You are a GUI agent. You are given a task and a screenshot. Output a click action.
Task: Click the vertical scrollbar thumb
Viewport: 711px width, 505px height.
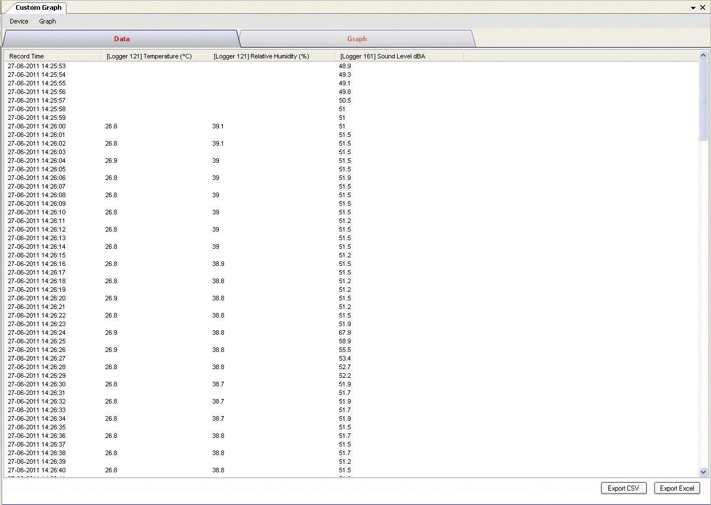tap(704, 101)
